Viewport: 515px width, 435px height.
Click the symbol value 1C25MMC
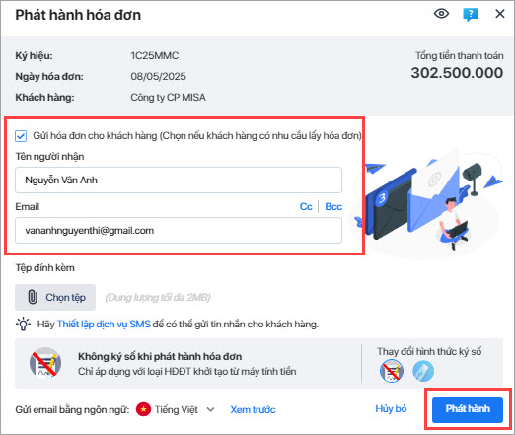click(x=155, y=55)
